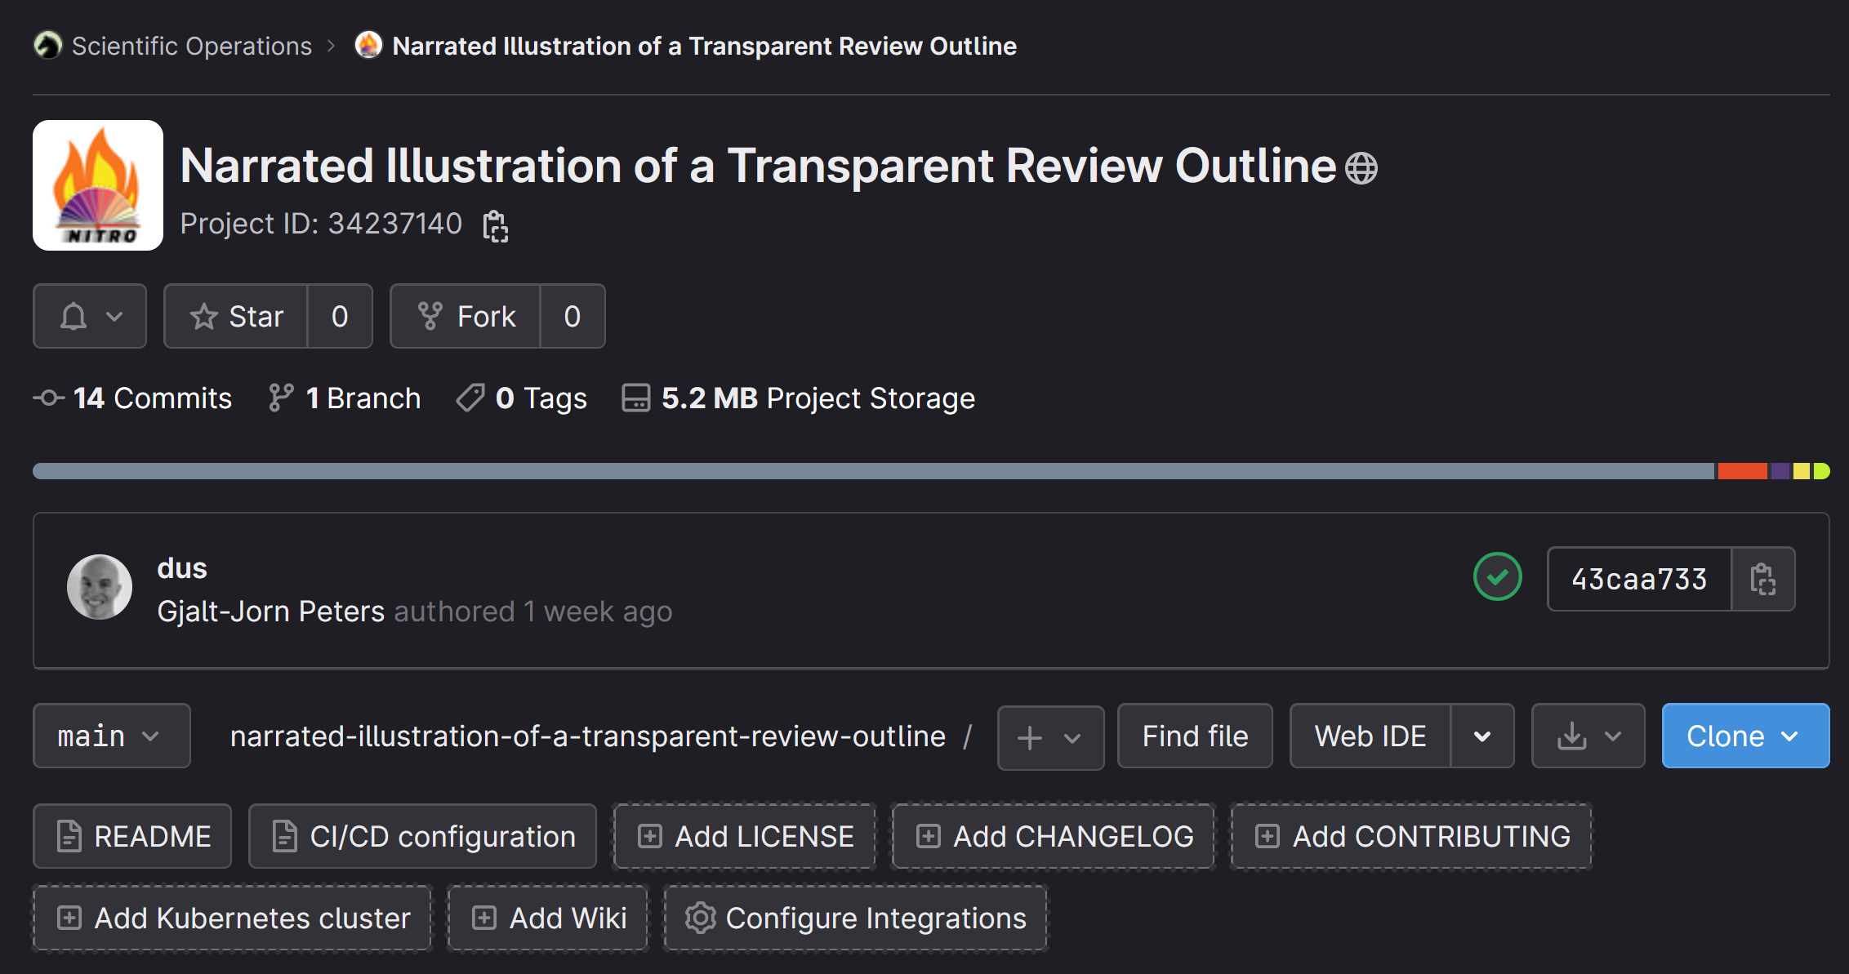
Task: View the passed pipeline status icon
Action: (1497, 577)
